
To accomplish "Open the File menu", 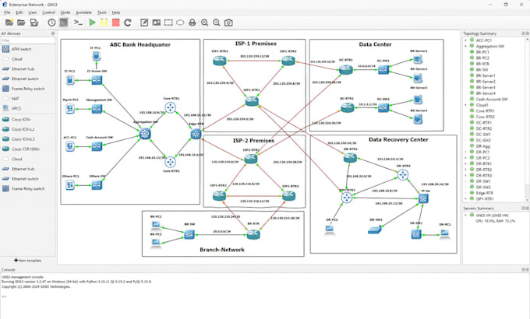I will point(7,12).
